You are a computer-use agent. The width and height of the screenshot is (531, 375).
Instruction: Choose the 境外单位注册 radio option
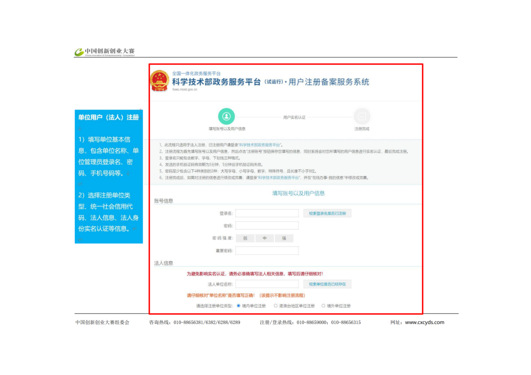[323, 305]
